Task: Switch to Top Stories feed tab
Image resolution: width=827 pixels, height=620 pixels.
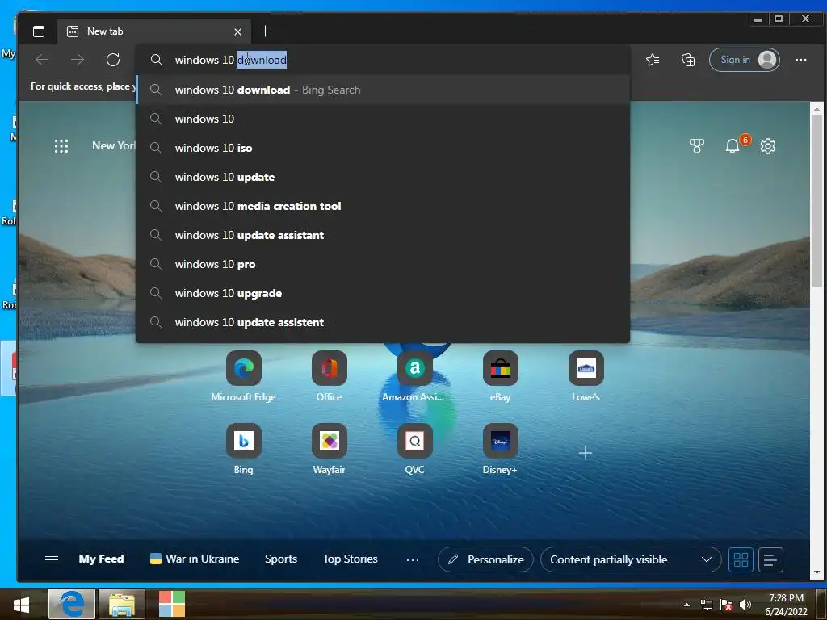Action: coord(351,559)
